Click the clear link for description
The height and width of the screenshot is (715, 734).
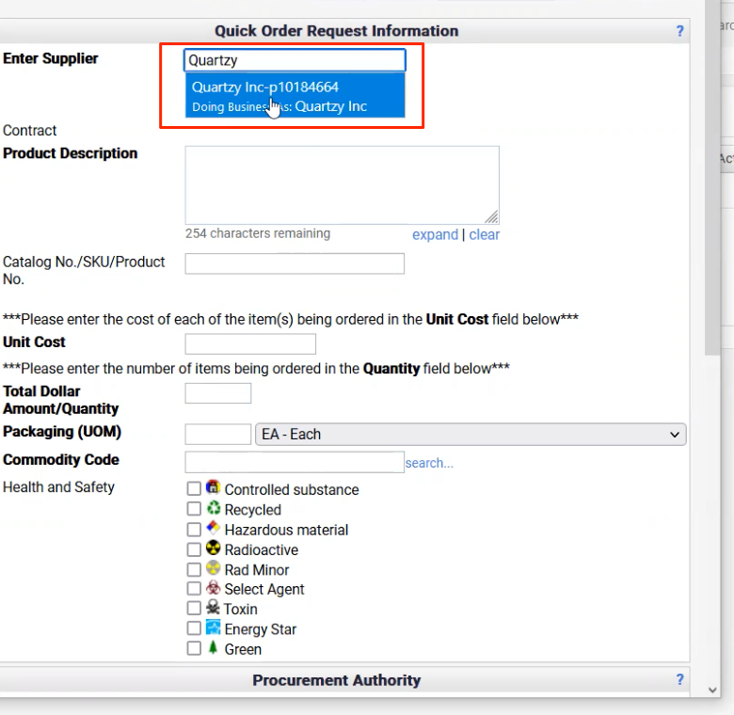click(484, 234)
